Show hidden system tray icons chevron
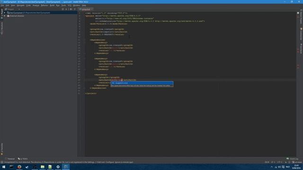 point(272,167)
